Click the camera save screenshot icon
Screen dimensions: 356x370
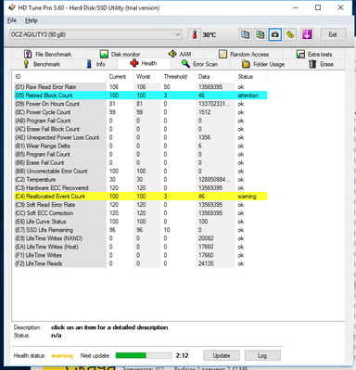tap(275, 34)
